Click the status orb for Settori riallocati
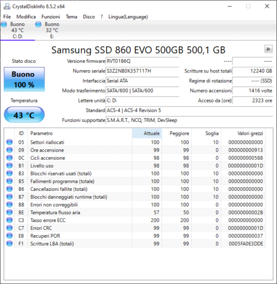The image size is (277, 284). coord(9,142)
